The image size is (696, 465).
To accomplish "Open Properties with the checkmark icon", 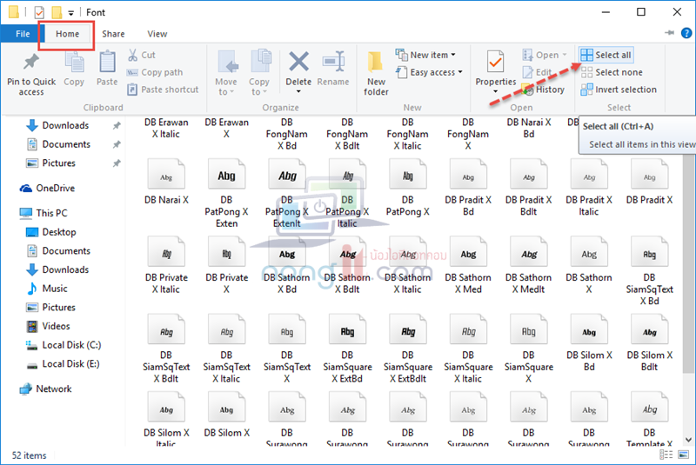I will [495, 63].
